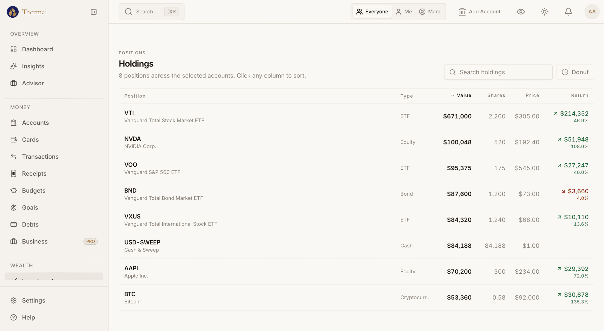Open the Transactions page
The width and height of the screenshot is (604, 331).
(x=54, y=157)
